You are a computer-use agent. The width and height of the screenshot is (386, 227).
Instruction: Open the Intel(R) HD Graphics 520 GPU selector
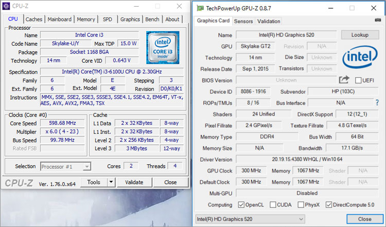coord(250,219)
